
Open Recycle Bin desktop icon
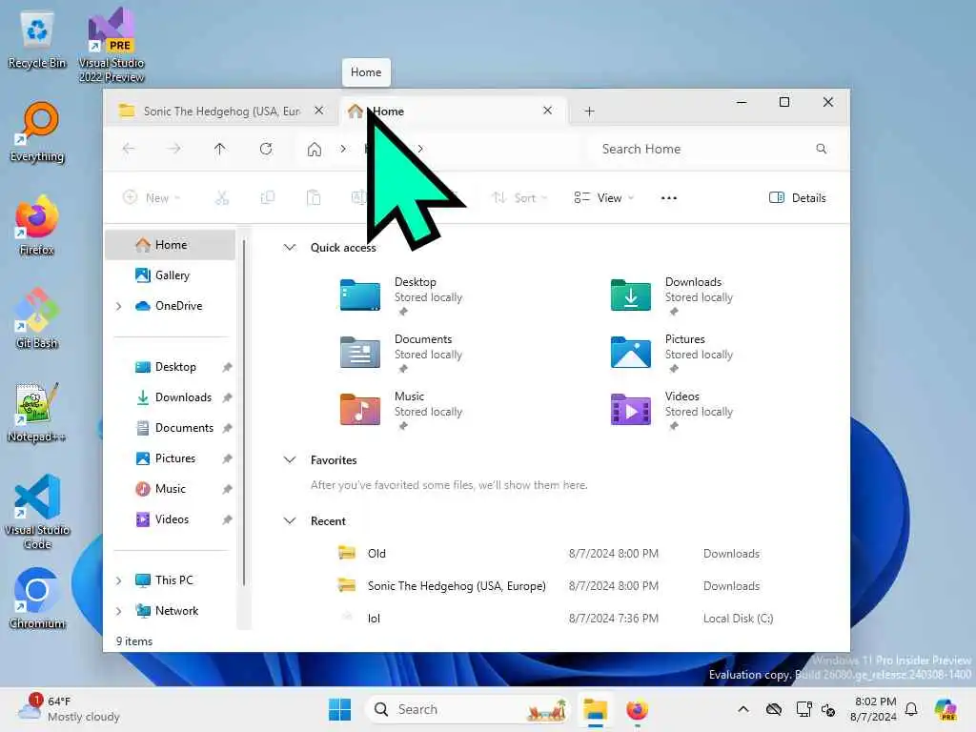[37, 40]
